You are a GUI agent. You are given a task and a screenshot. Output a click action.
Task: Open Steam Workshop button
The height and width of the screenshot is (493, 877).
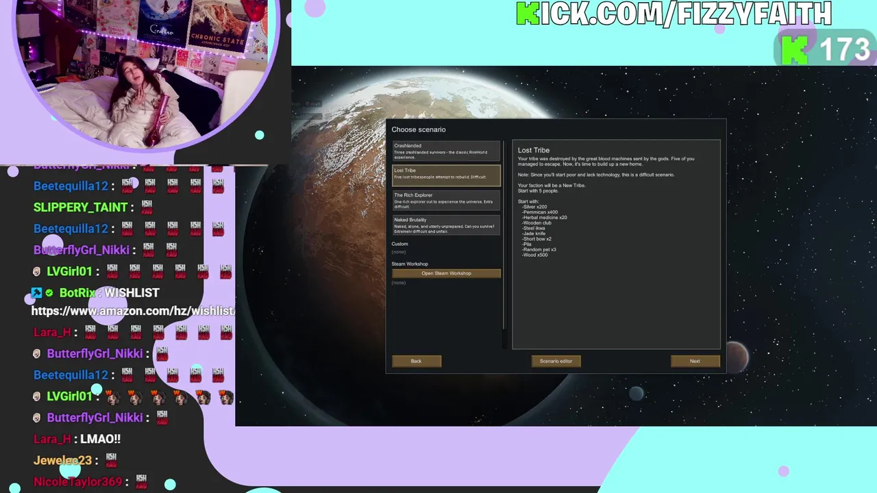point(446,273)
